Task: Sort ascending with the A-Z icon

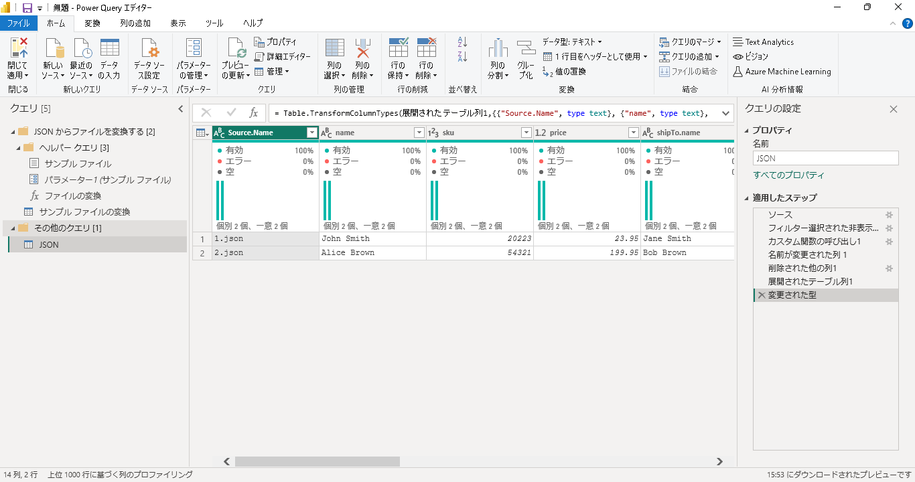Action: click(462, 42)
